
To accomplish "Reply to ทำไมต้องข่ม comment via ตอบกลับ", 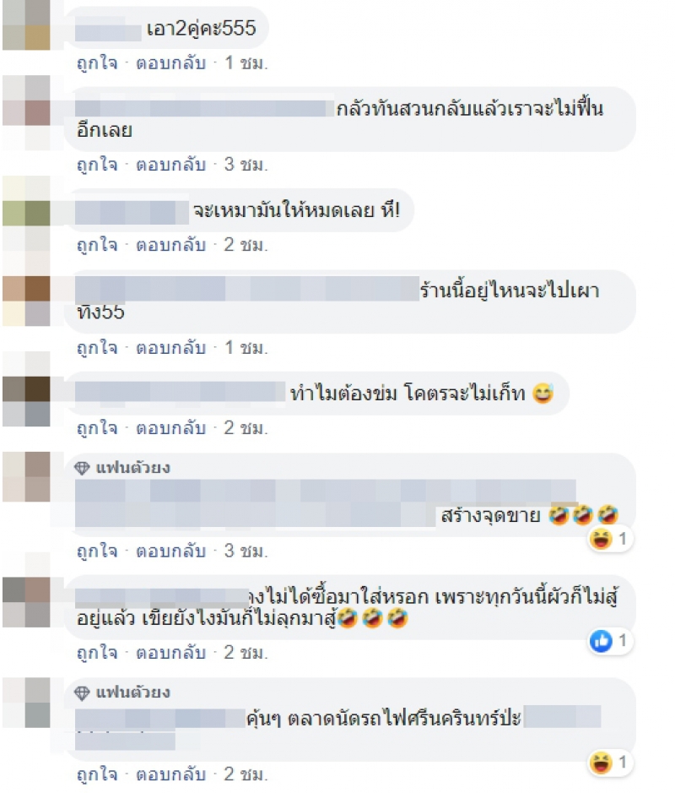I will [170, 428].
